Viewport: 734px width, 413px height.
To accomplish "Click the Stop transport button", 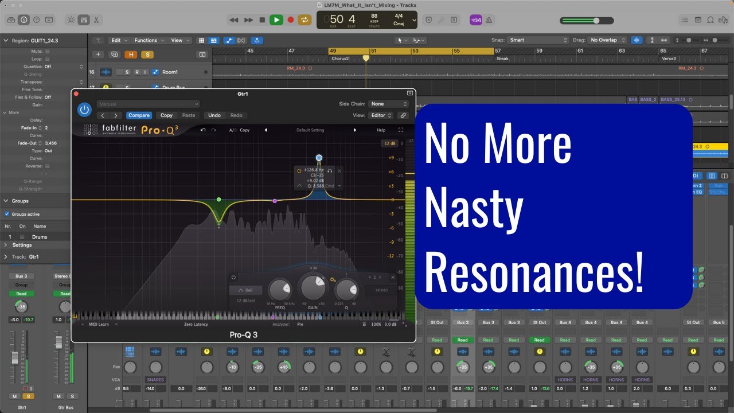I will point(262,20).
